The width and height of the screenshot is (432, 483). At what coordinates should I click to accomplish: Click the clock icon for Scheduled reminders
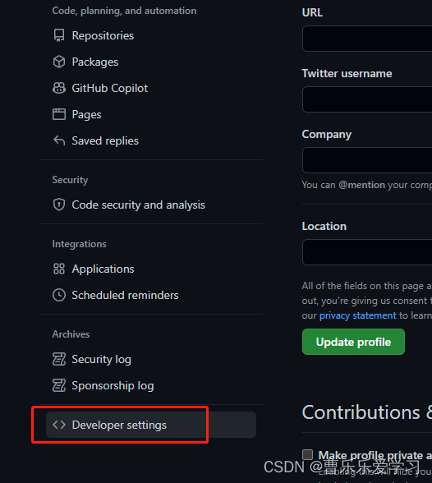59,295
